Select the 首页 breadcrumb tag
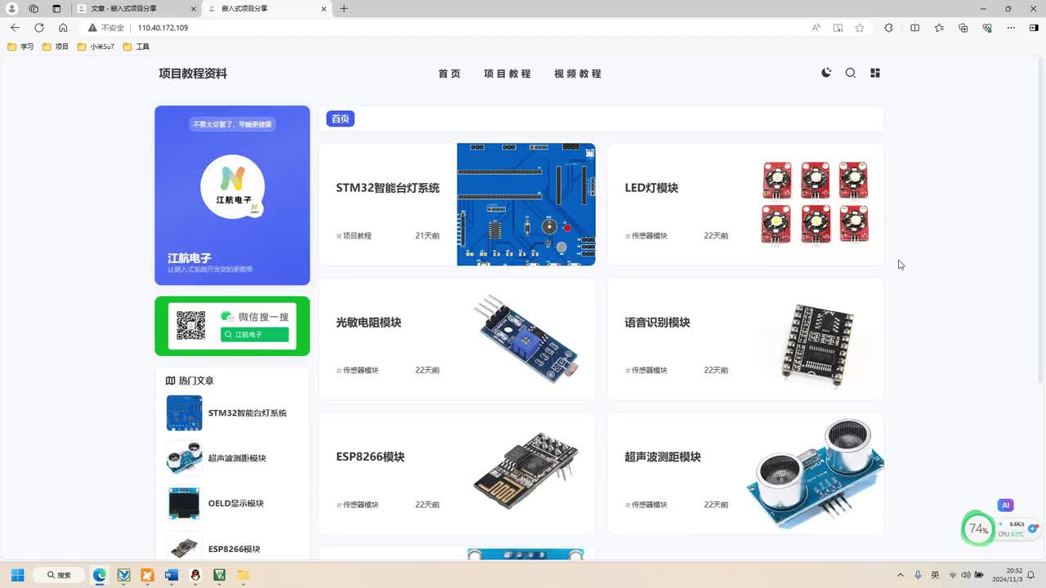This screenshot has width=1046, height=588. coord(341,118)
